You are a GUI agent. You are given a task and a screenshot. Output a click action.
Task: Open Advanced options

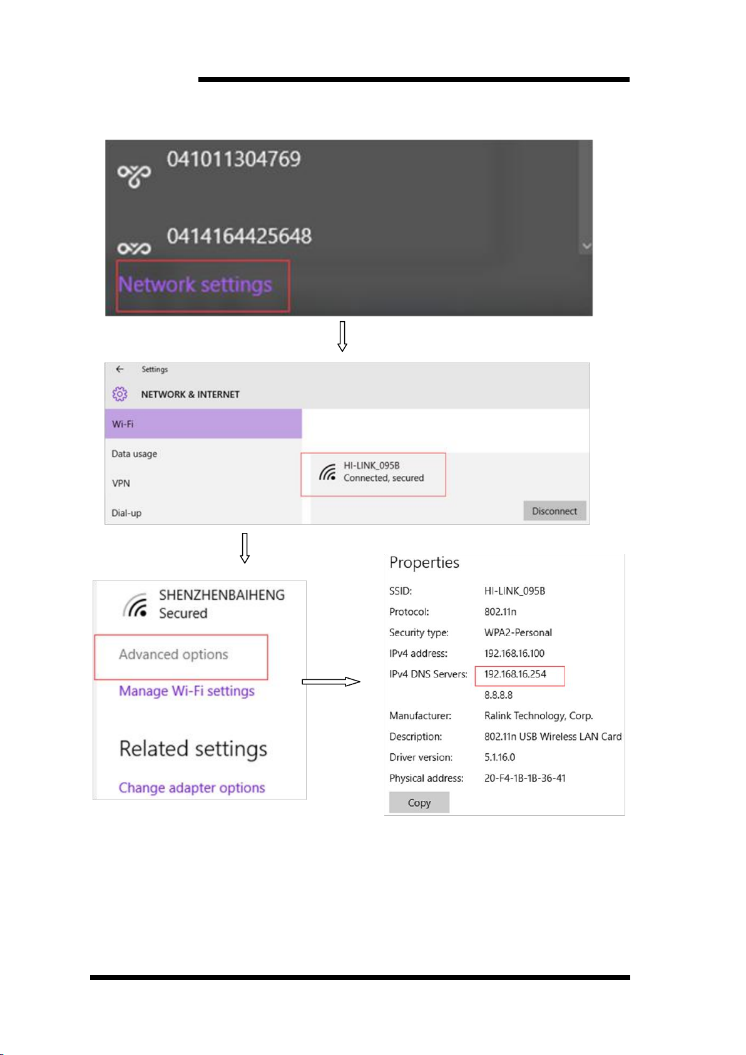pyautogui.click(x=174, y=654)
